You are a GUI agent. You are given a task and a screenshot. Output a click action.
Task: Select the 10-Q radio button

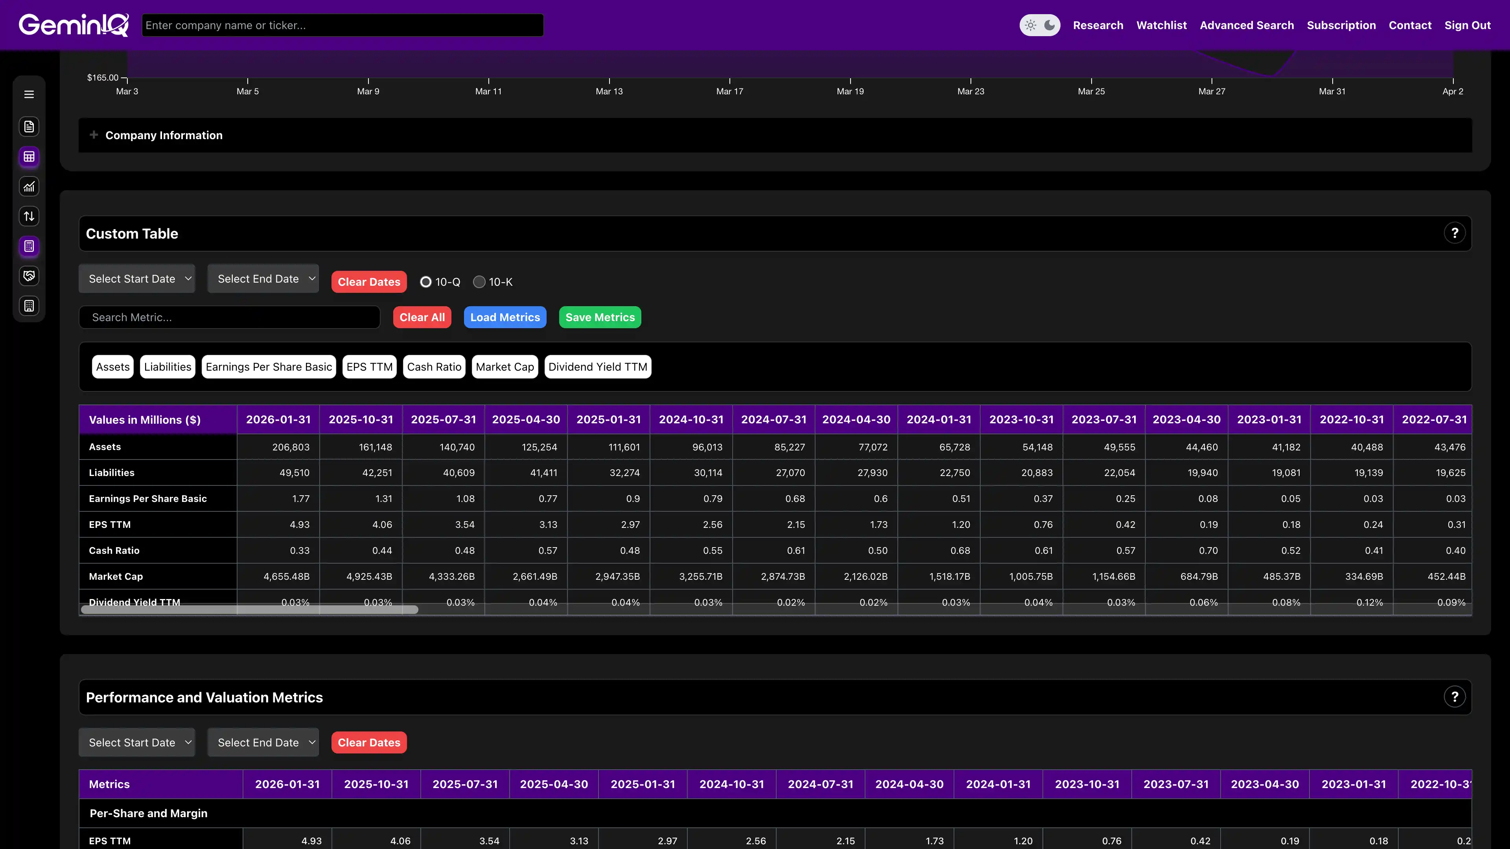425,282
